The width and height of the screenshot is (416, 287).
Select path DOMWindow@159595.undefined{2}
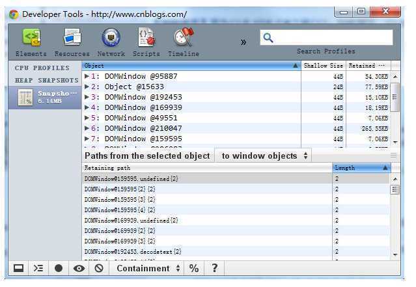[236, 179]
